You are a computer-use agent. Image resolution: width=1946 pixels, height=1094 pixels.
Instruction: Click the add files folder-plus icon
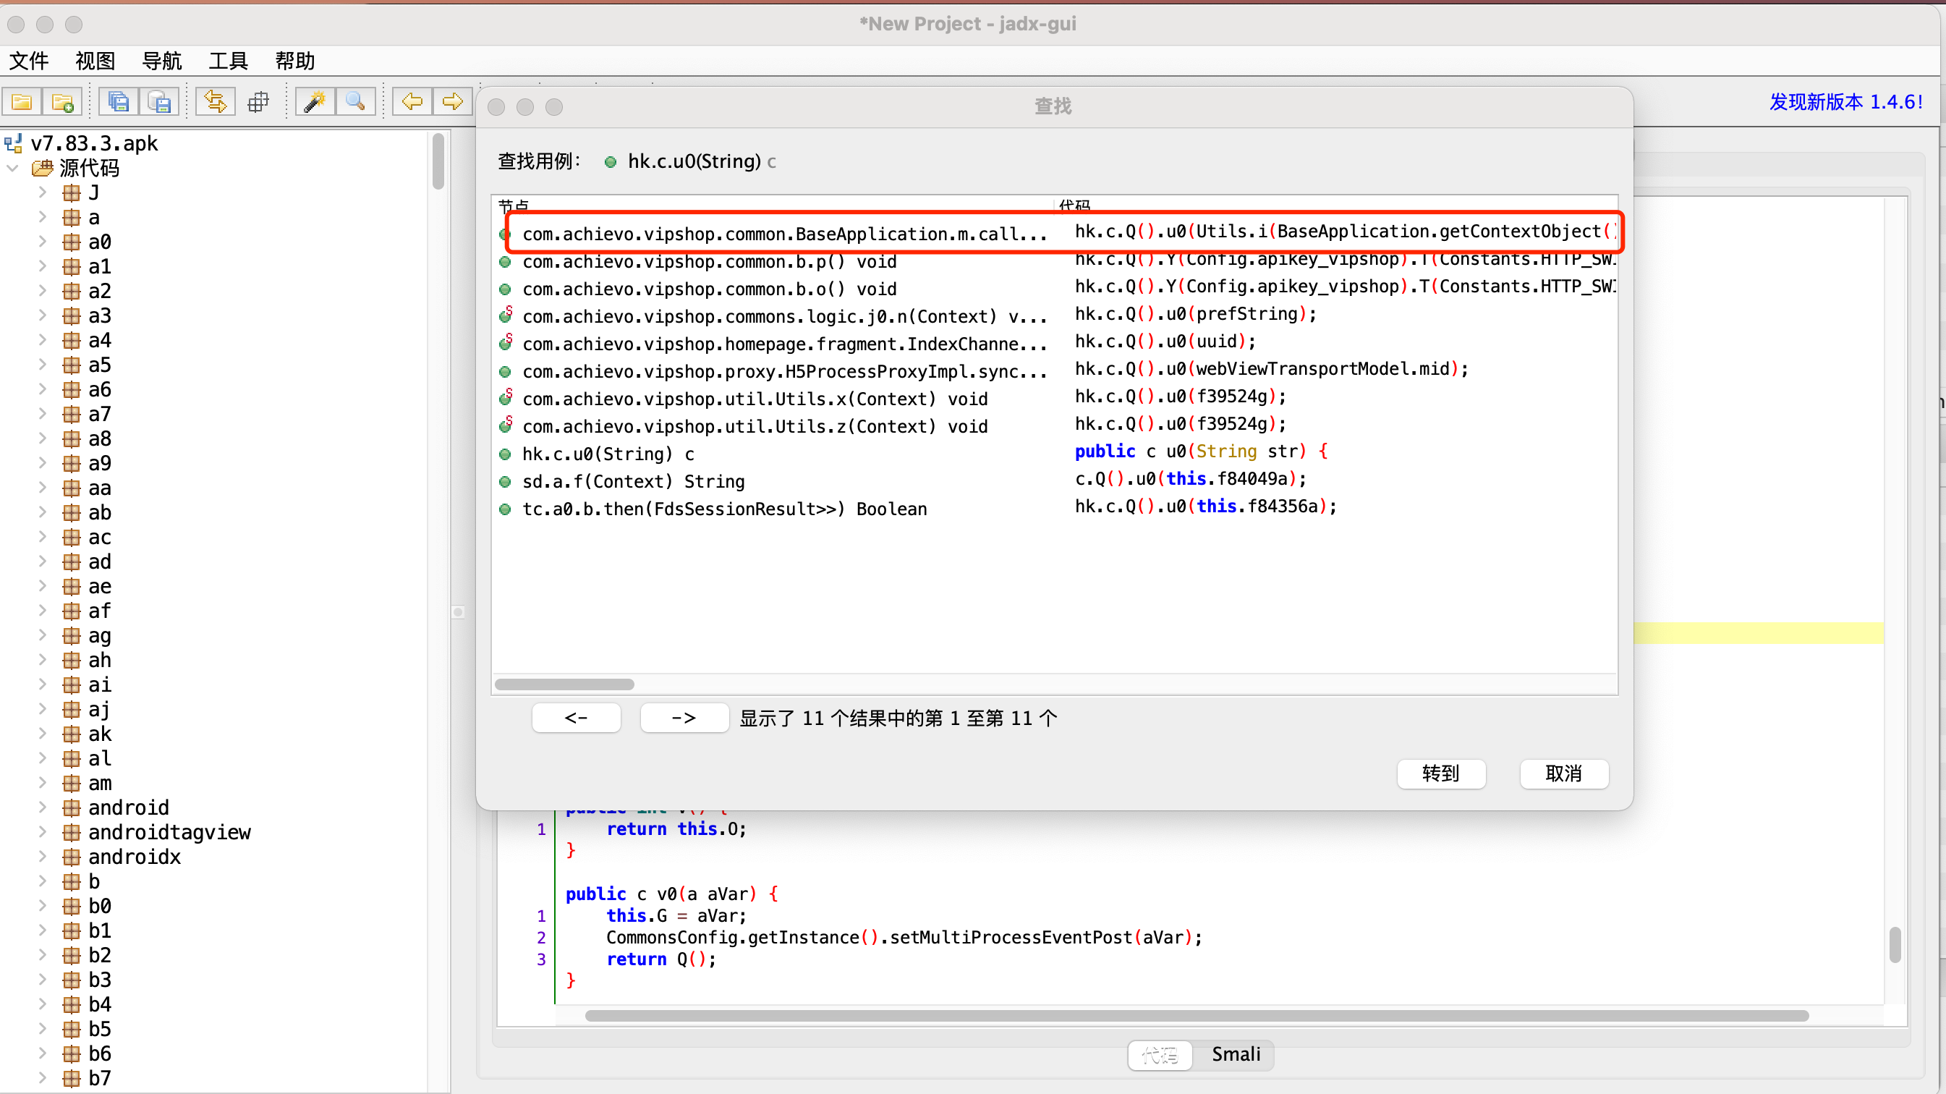(63, 102)
